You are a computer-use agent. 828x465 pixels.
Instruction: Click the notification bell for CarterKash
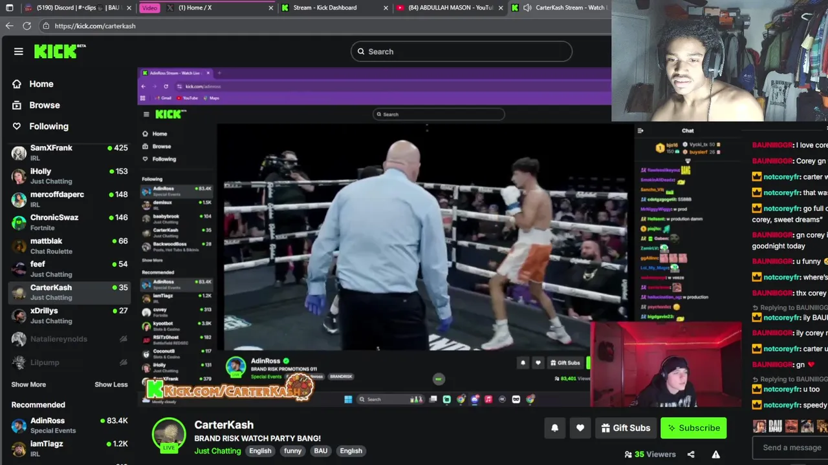click(554, 428)
